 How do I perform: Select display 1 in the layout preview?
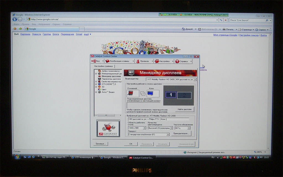click(171, 95)
